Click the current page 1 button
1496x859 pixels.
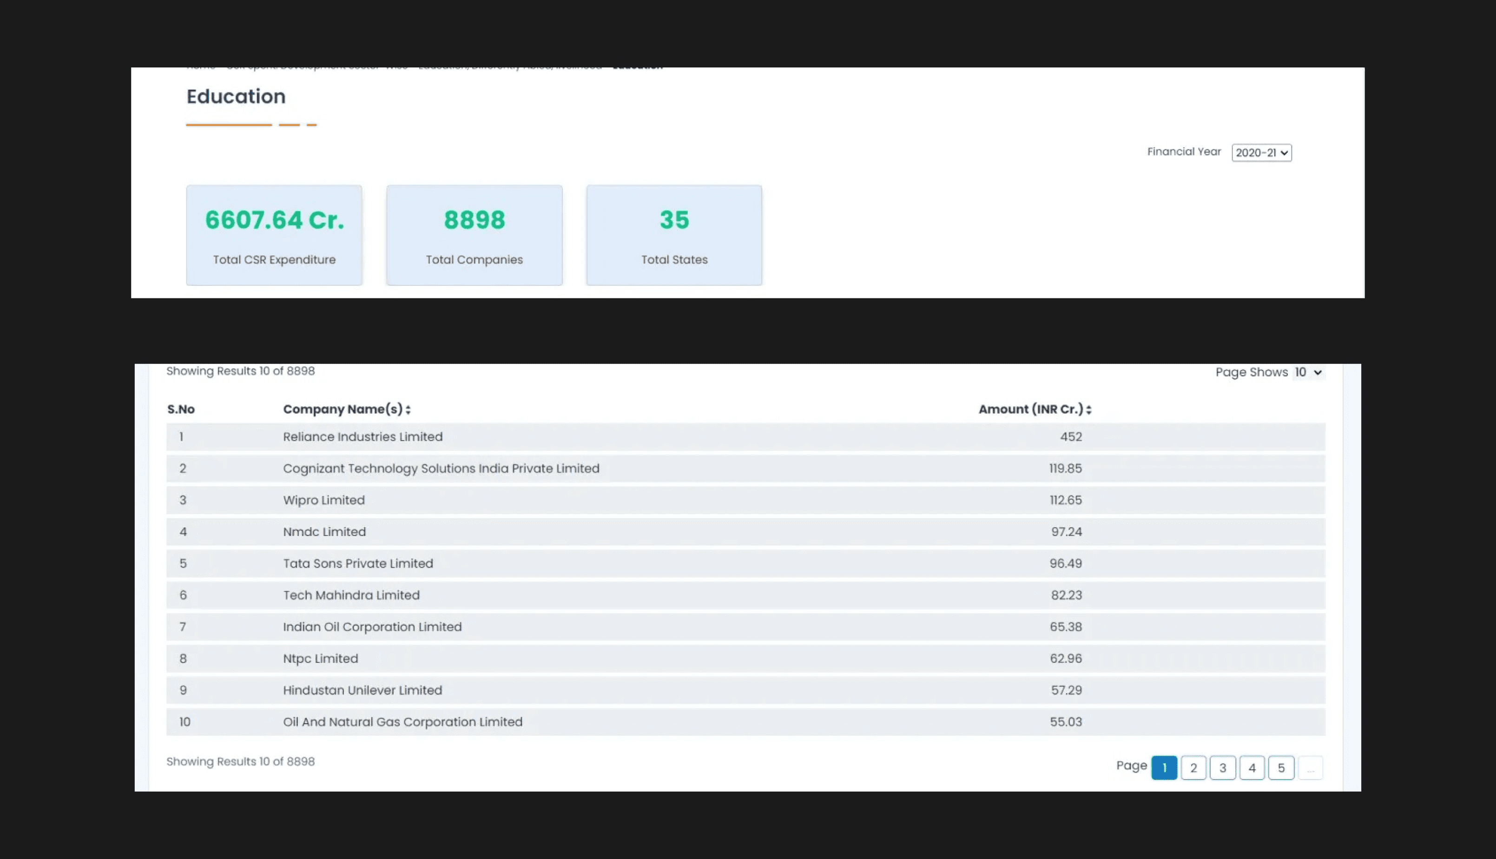[1164, 767]
